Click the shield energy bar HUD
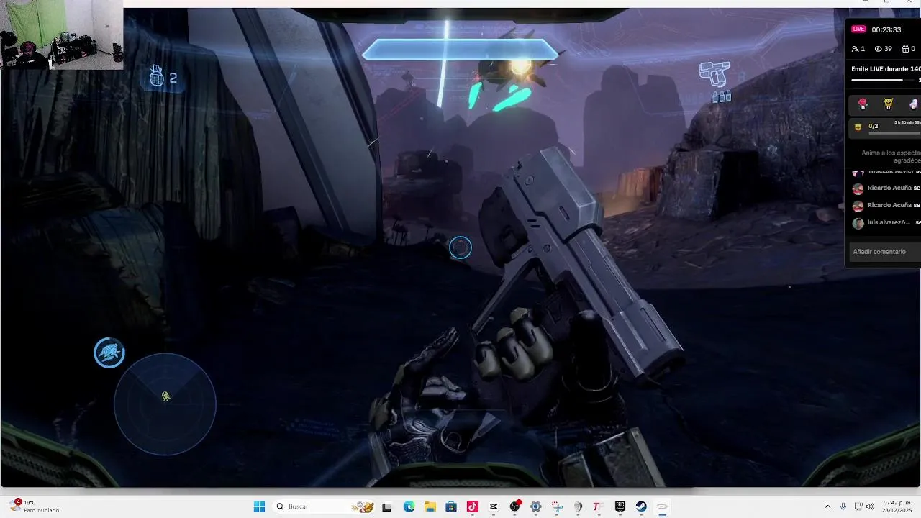Screen dimensions: 921x518 pos(460,50)
